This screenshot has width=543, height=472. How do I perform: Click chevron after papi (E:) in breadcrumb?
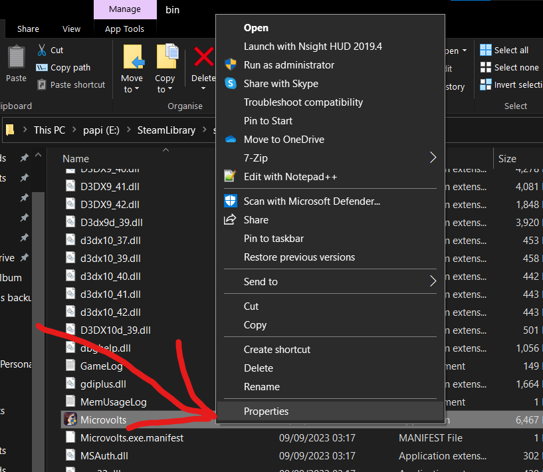pyautogui.click(x=128, y=130)
